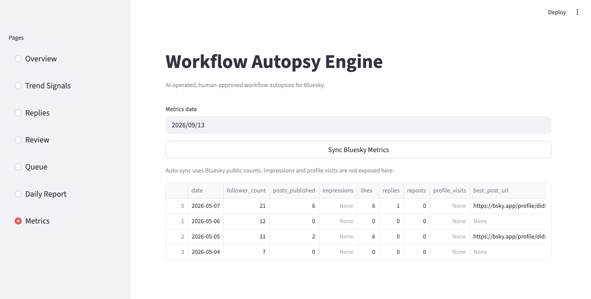Click the Deploy button
Viewport: 591px width, 299px height.
click(557, 12)
